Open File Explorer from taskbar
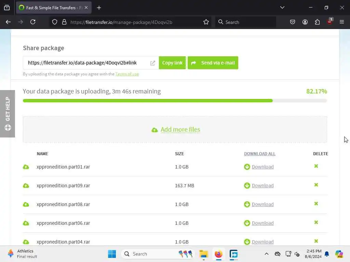The image size is (350, 262). coord(204,254)
